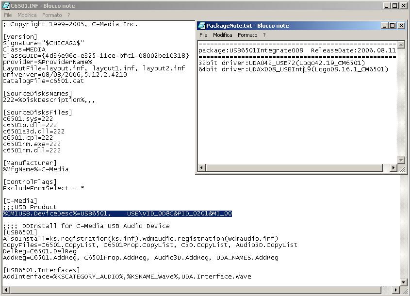Open the ? menu in C6501.INF window
The image size is (410, 296).
69,15
